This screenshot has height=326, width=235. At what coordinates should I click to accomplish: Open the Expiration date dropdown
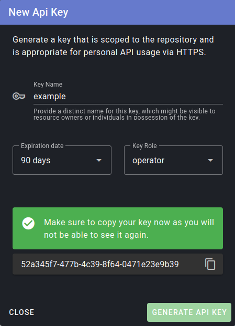tap(62, 160)
